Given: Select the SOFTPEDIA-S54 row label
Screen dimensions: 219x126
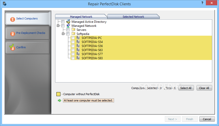Looking at the screenshot, I should click(x=92, y=42).
